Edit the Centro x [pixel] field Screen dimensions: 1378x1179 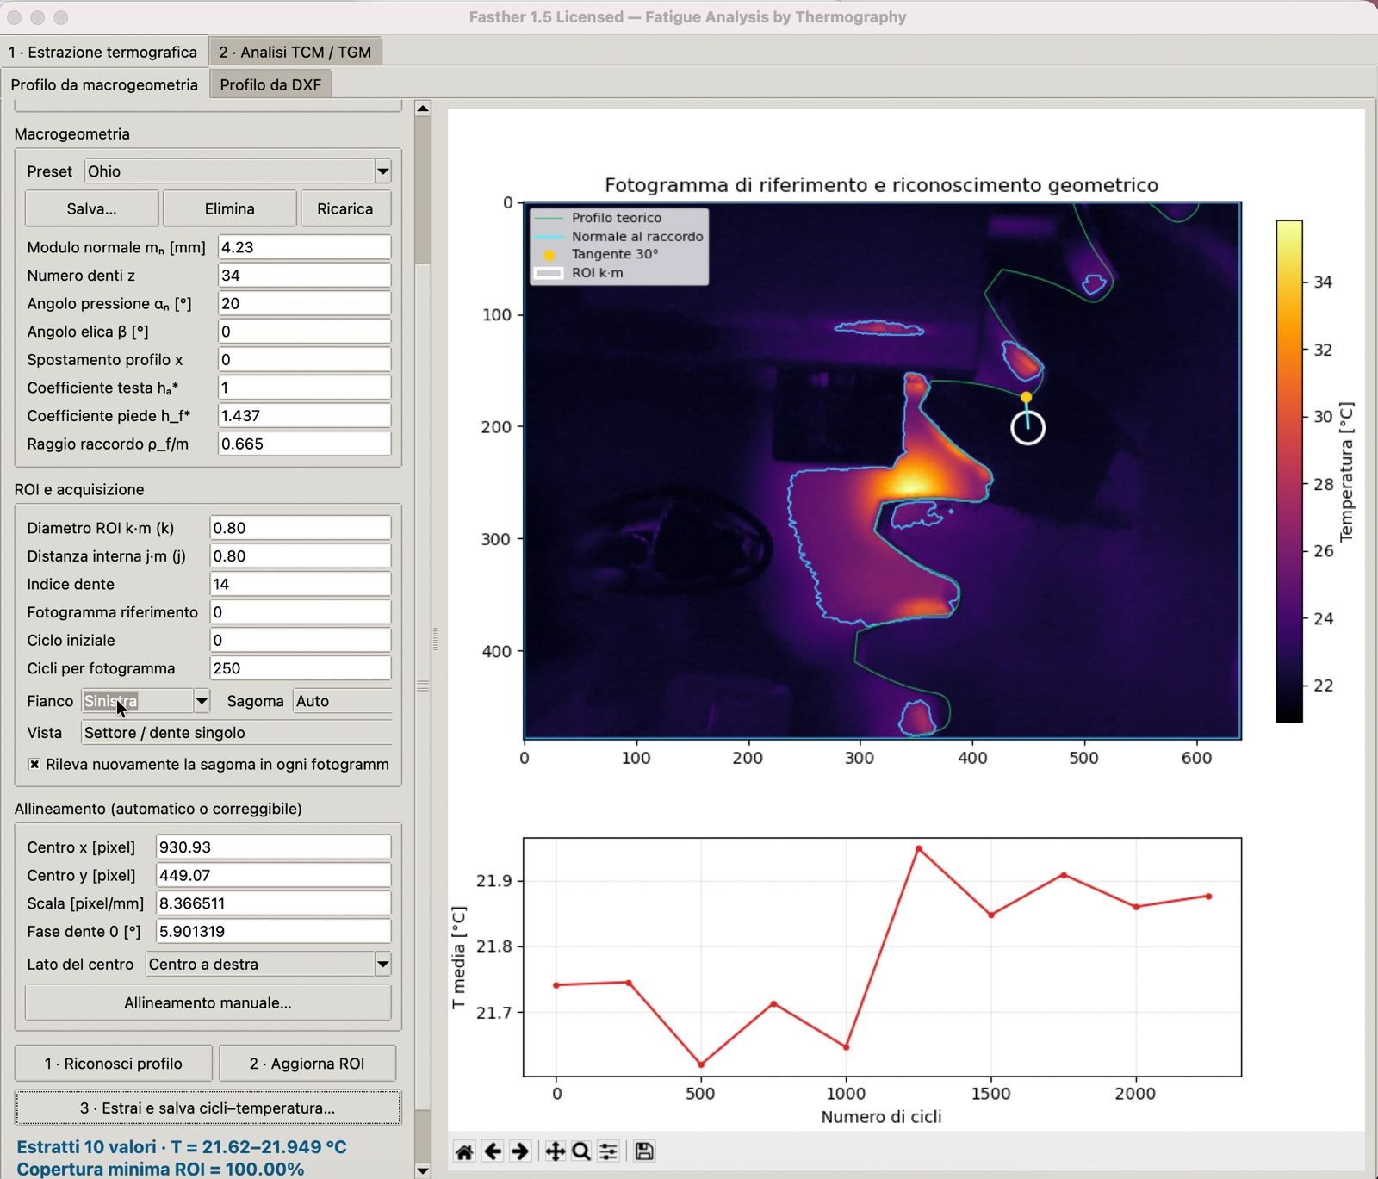coord(273,847)
